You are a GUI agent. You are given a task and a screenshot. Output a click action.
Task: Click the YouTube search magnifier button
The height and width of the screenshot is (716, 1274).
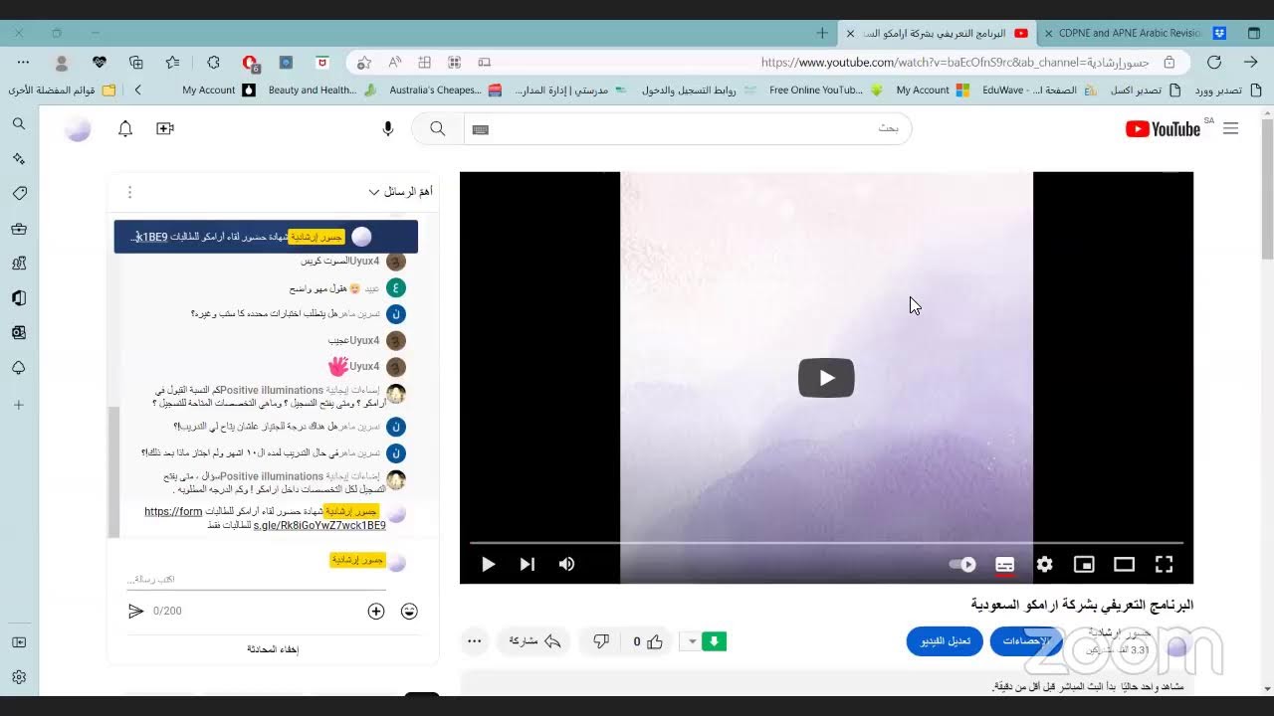pos(438,128)
